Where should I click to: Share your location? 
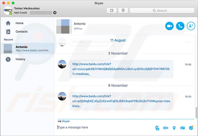pyautogui.click(x=174, y=128)
